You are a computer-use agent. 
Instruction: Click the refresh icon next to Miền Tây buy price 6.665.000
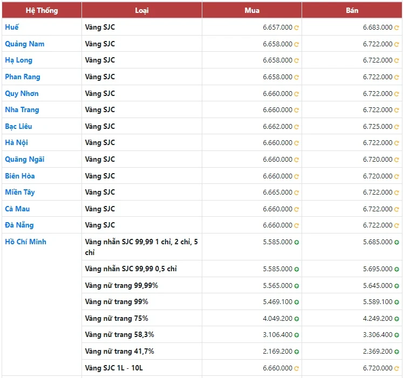tap(297, 193)
